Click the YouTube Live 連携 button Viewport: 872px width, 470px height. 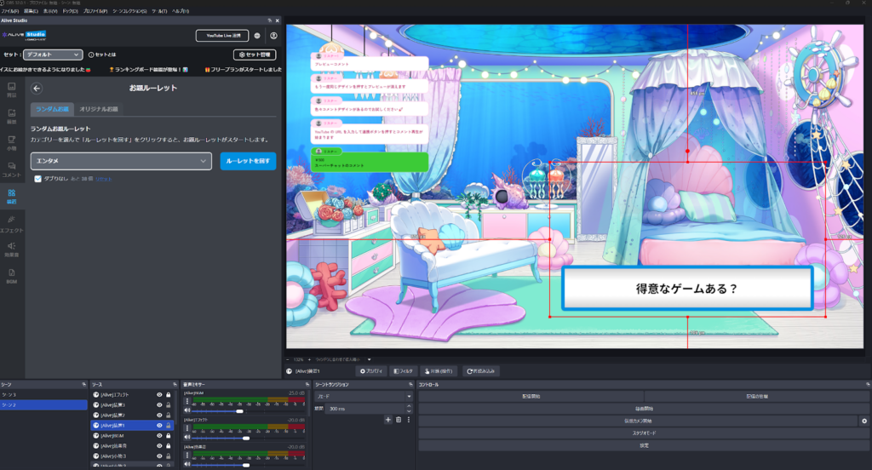click(222, 36)
